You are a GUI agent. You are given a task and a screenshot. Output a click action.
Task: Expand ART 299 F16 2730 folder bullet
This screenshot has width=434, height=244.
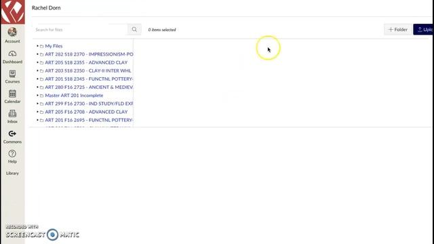(38, 104)
